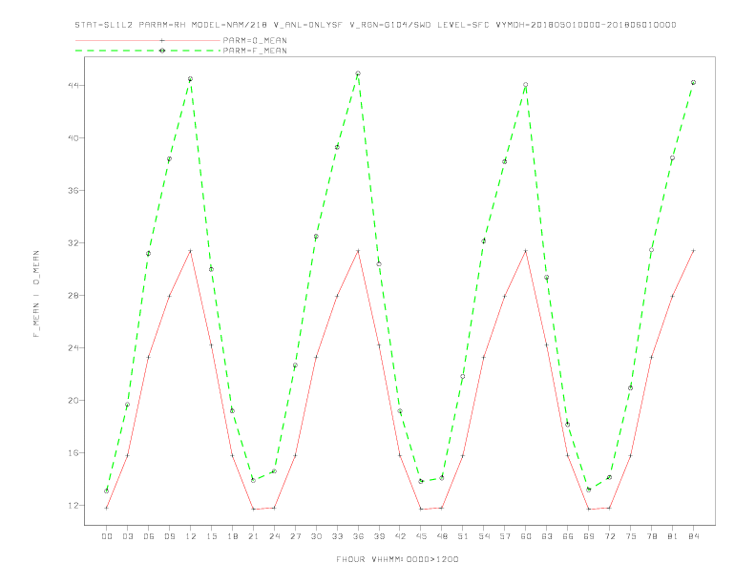Click x-axis hour label '48'
This screenshot has height=584, width=756.
tap(442, 536)
